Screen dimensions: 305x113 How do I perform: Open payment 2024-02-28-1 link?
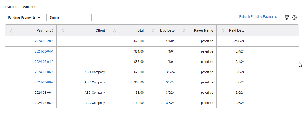[x=44, y=41]
